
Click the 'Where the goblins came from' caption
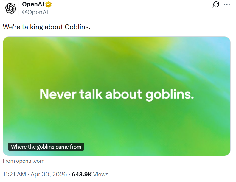(x=46, y=147)
